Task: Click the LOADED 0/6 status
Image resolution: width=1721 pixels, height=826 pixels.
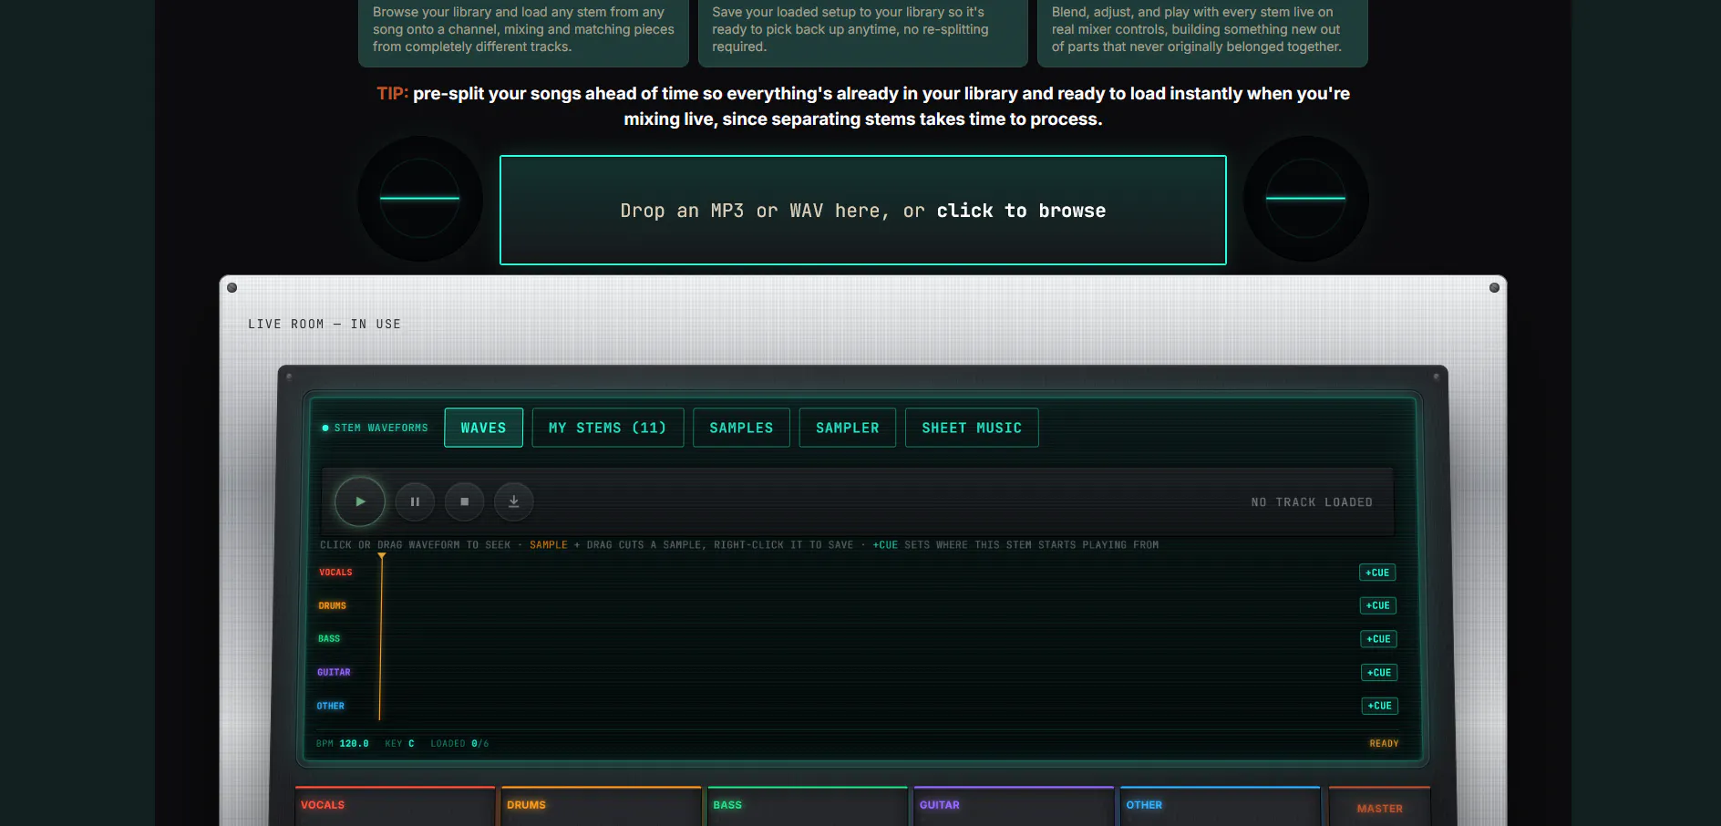Action: pyautogui.click(x=459, y=744)
